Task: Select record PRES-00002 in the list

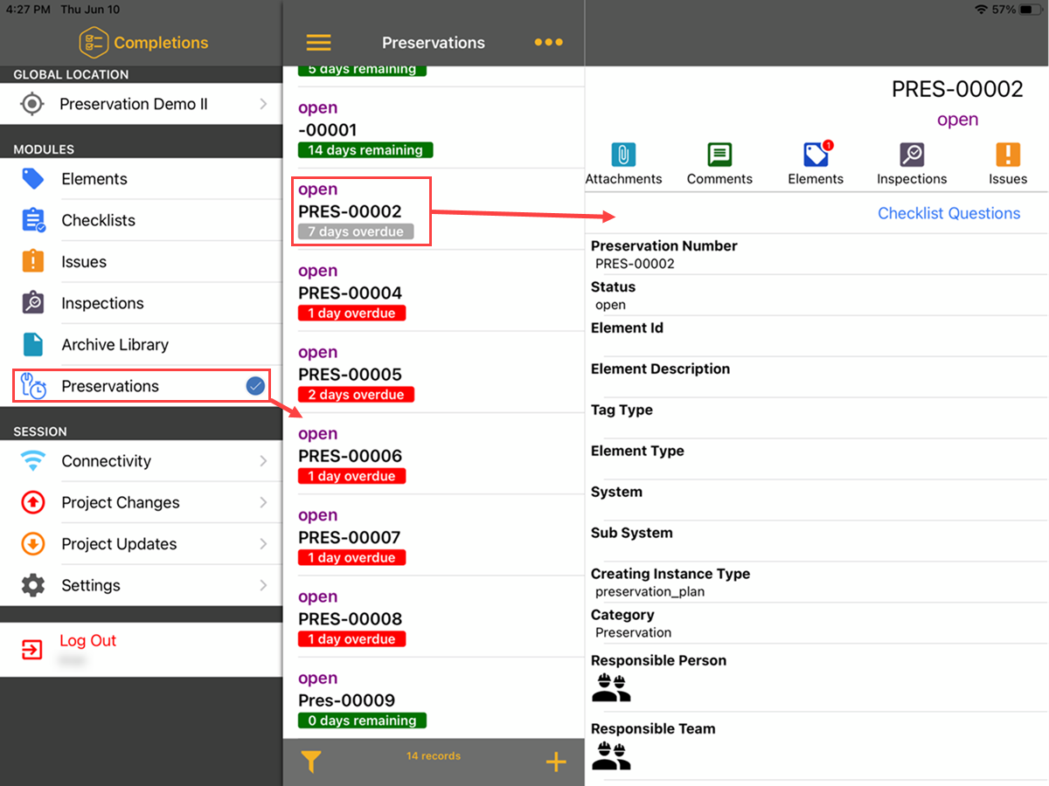Action: 434,210
